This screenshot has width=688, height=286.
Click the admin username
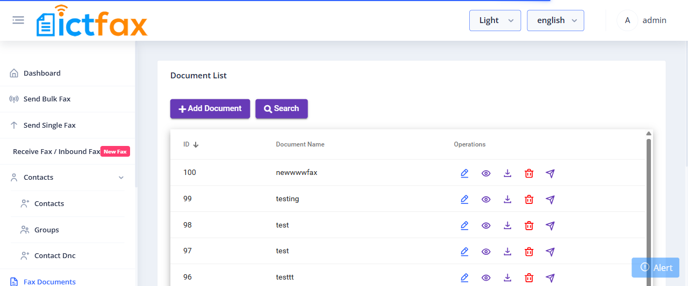(655, 20)
